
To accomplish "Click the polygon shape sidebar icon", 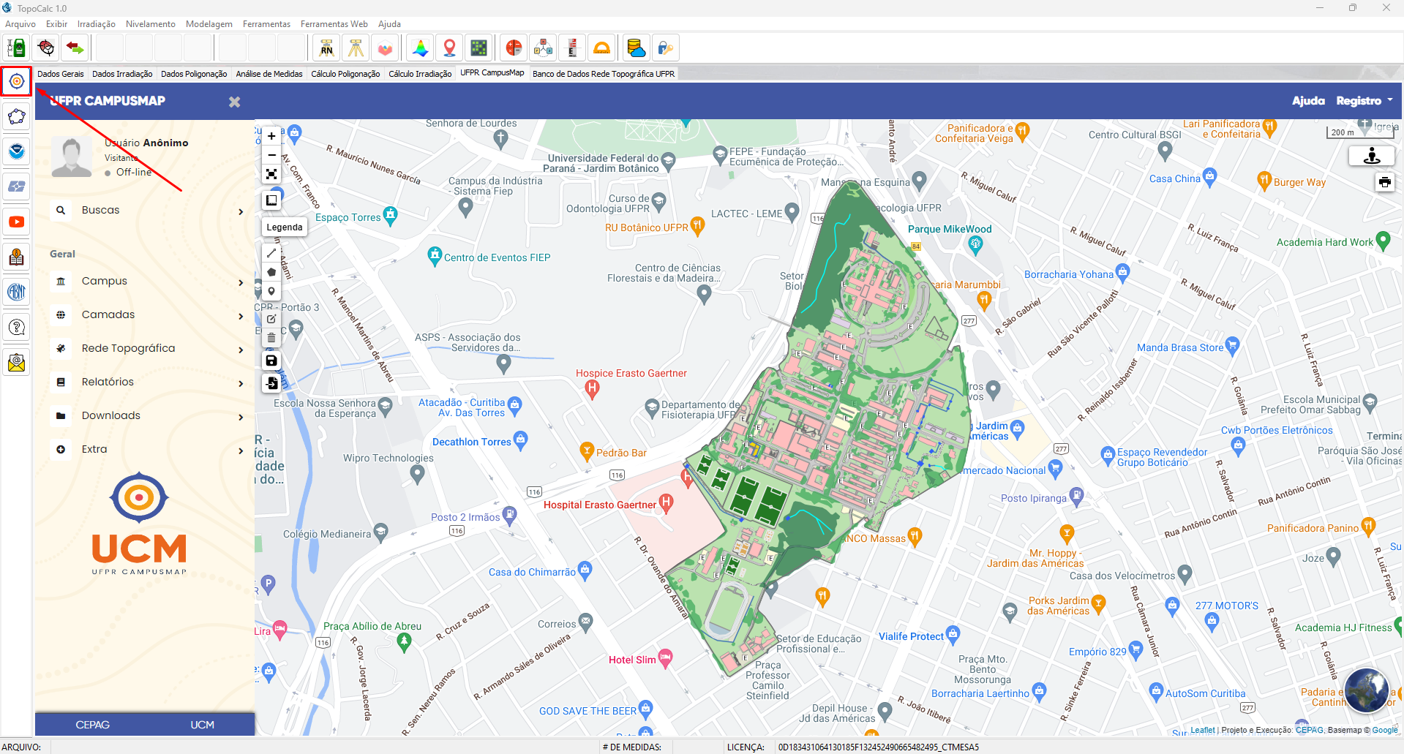I will [16, 116].
